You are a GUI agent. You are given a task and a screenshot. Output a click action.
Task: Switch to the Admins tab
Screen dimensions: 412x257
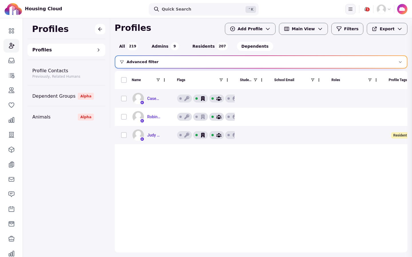[x=165, y=46]
